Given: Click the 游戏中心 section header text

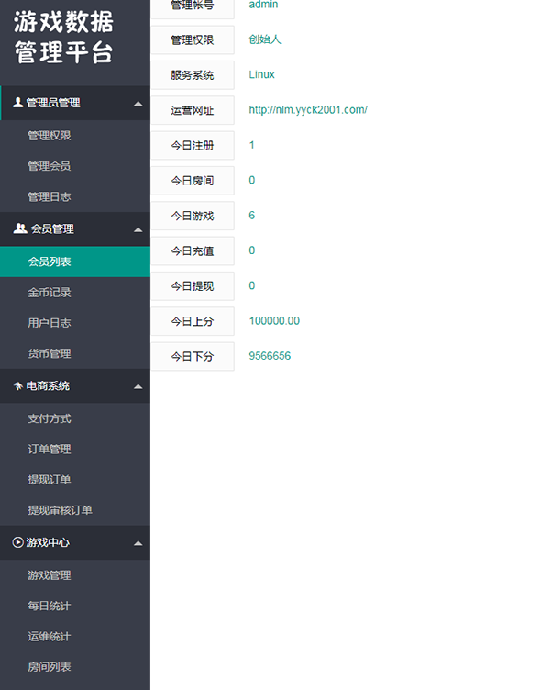Looking at the screenshot, I should [48, 542].
